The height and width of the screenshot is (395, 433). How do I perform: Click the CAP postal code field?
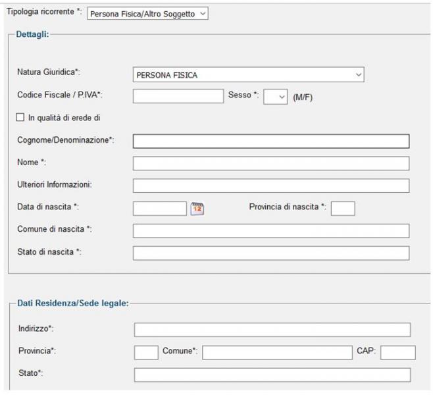click(398, 352)
